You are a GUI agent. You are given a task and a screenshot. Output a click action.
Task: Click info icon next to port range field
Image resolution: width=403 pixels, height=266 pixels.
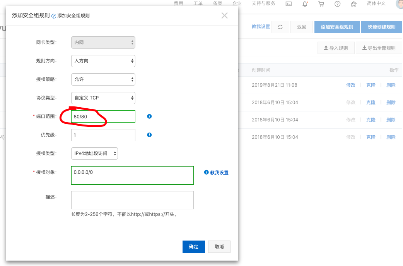click(x=149, y=116)
